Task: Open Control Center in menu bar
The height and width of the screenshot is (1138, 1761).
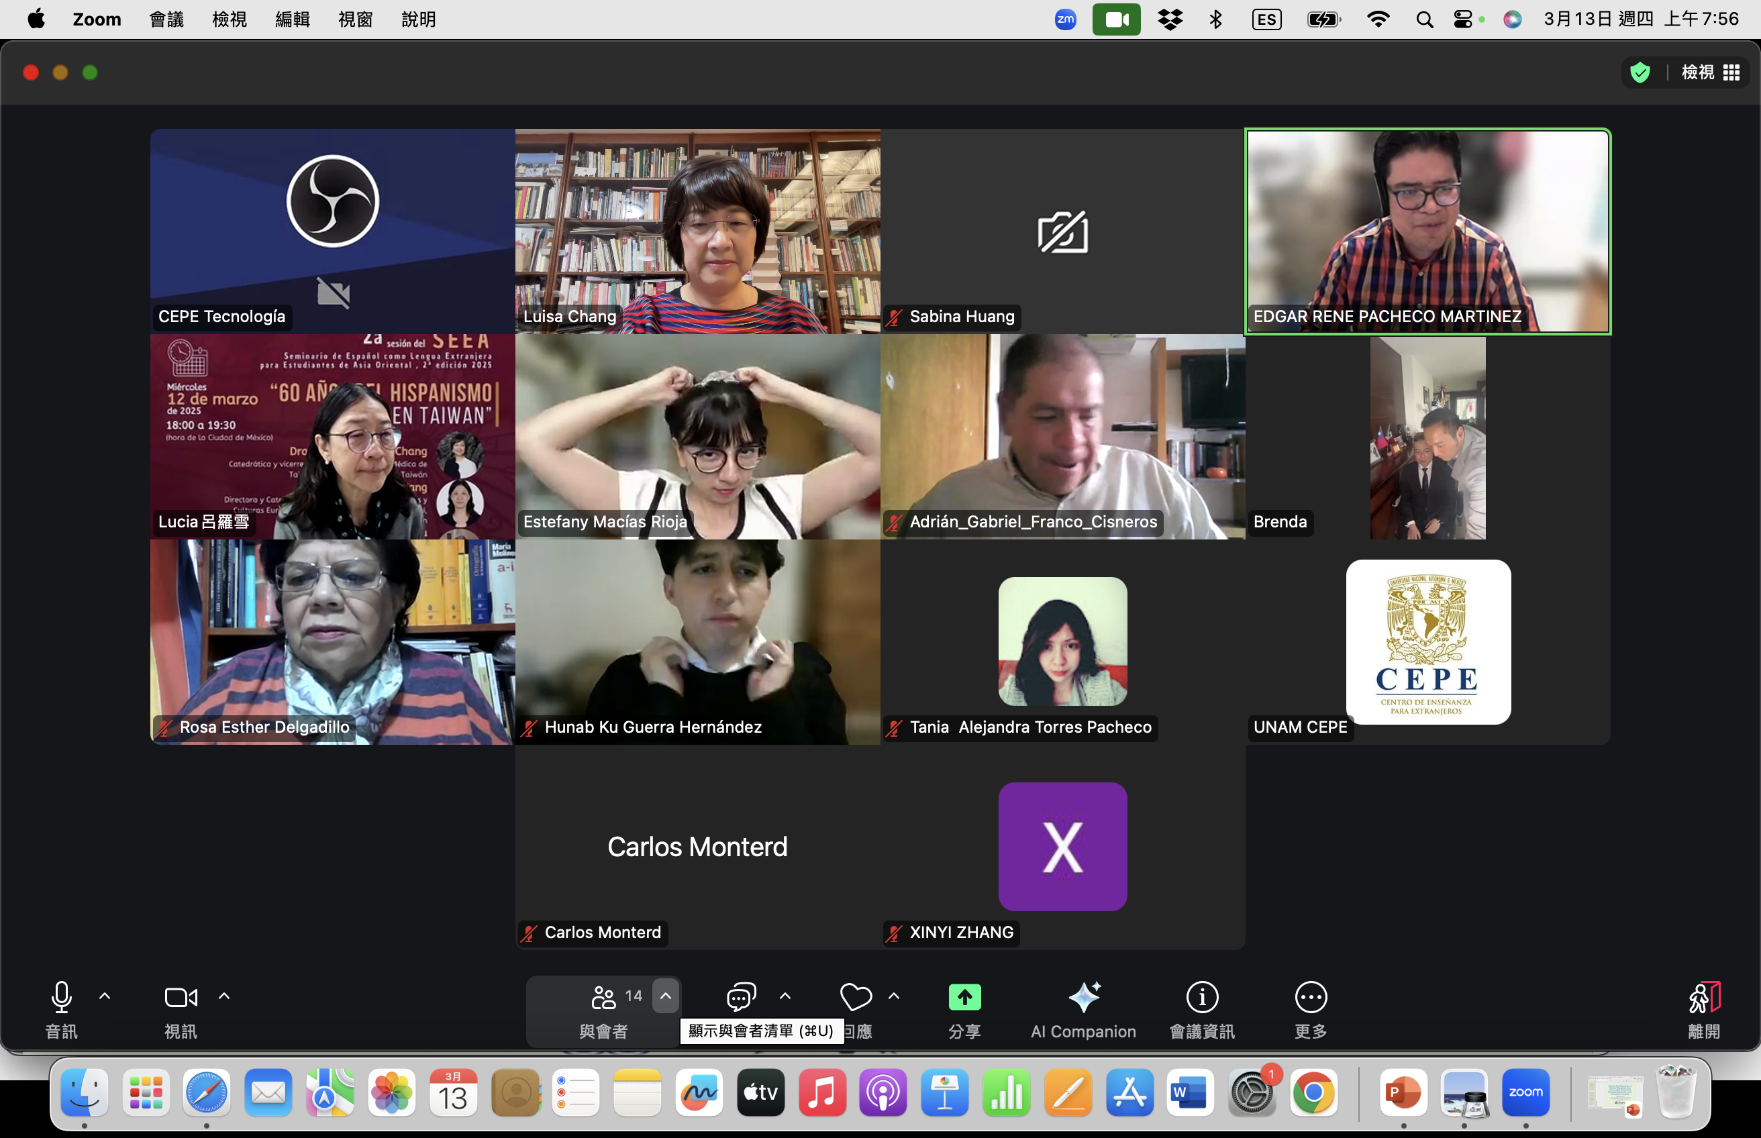Action: (1462, 19)
